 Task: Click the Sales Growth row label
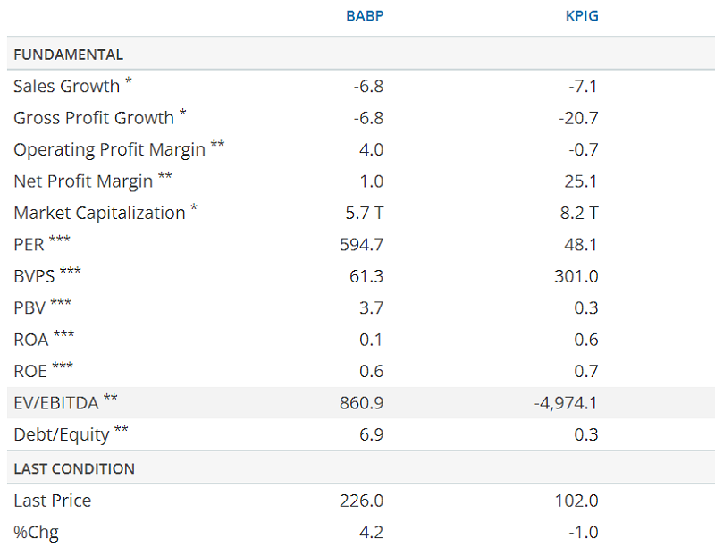pos(66,87)
